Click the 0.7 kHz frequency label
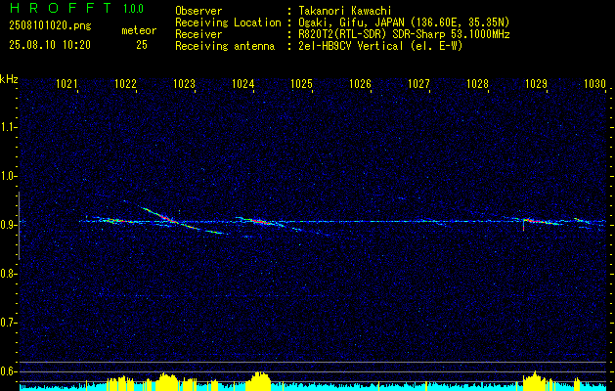This screenshot has width=615, height=391. [8, 323]
